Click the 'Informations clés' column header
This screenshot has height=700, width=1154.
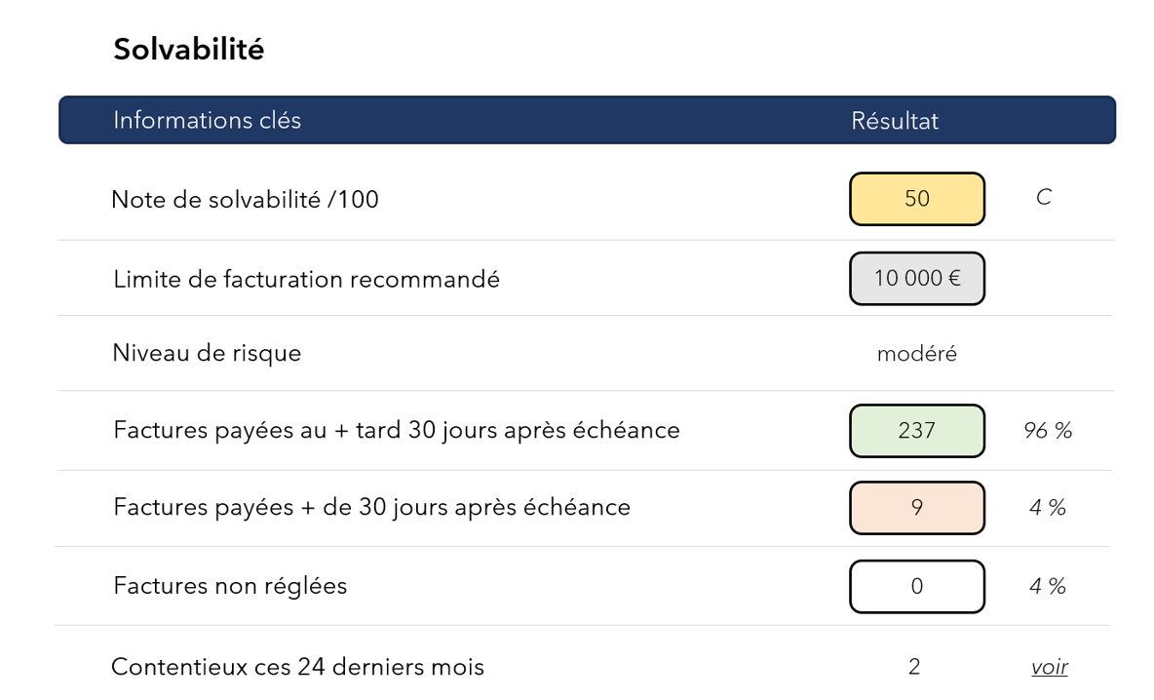point(207,120)
